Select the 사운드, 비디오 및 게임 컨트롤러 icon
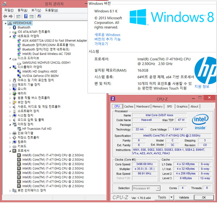Image resolution: width=217 pixels, height=203 pixels. [x=14, y=107]
